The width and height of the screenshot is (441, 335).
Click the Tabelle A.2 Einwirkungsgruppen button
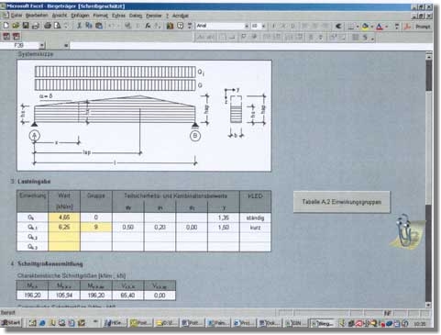click(x=341, y=202)
